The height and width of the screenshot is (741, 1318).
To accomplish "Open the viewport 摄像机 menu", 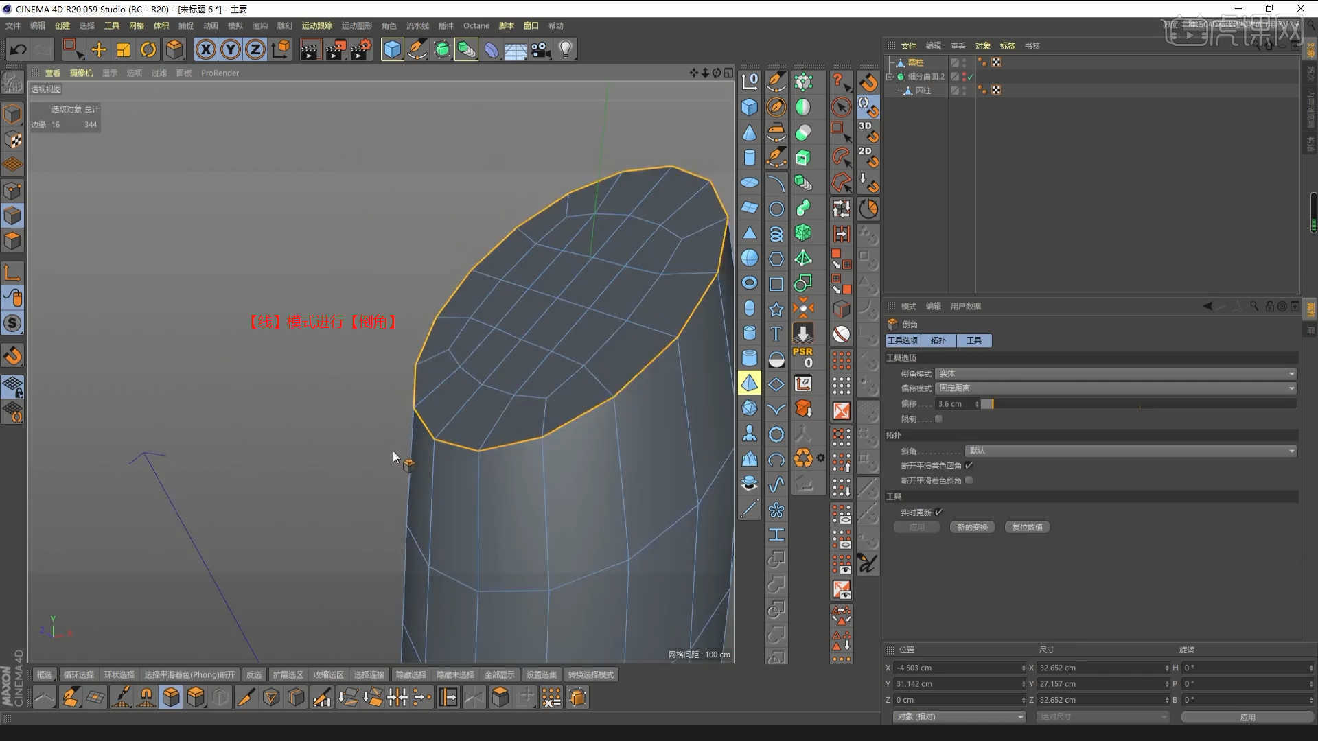I will pyautogui.click(x=81, y=73).
